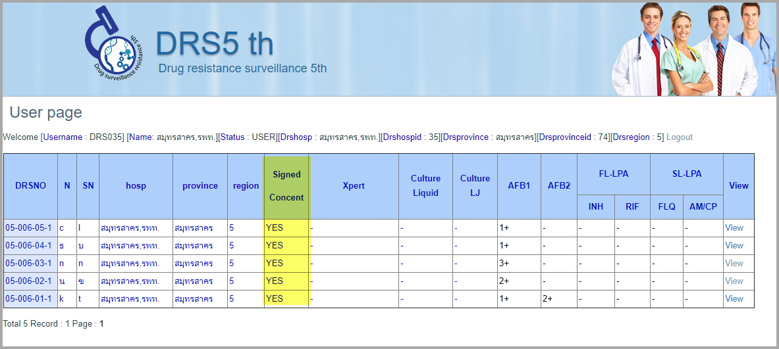Image resolution: width=779 pixels, height=349 pixels.
Task: Select DRSNO 05-006-03-1 entry
Action: [x=28, y=264]
